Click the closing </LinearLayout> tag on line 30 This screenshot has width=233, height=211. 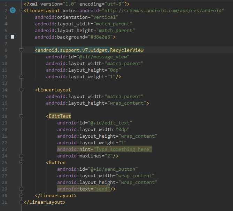(56, 196)
